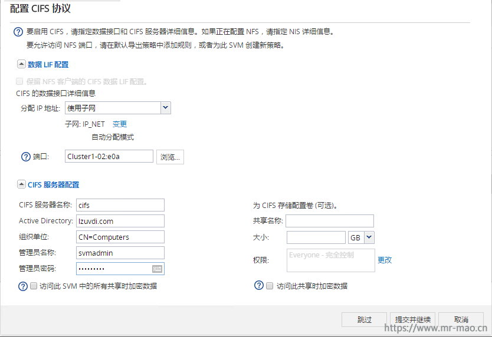Click the CIFS 服务器配置 heading text
The image size is (492, 337).
point(53,184)
